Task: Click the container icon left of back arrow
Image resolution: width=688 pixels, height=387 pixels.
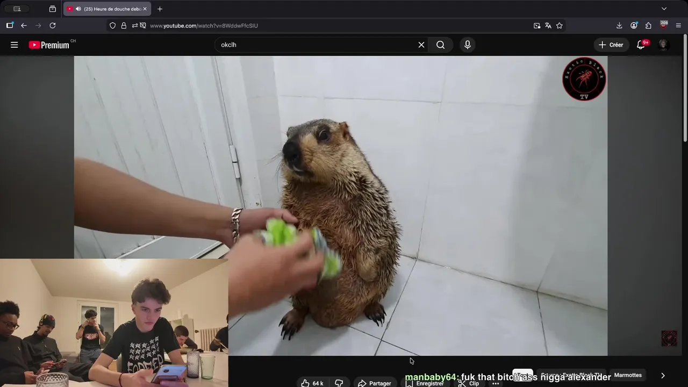Action: coord(10,25)
